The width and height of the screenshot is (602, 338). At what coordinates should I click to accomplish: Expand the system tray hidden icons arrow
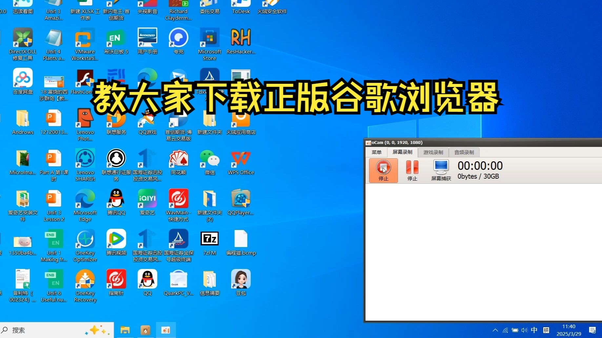tap(495, 330)
